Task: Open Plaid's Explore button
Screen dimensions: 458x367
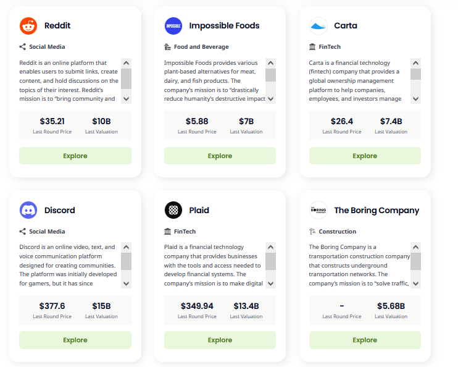Action: [x=220, y=340]
